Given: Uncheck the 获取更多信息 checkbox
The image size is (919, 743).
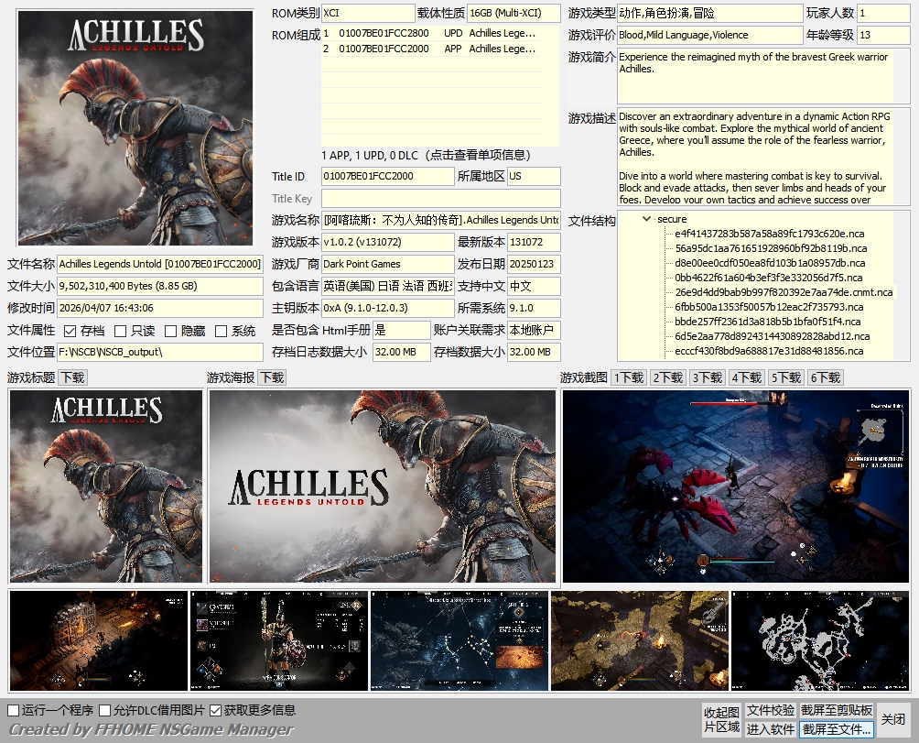Looking at the screenshot, I should click(216, 710).
